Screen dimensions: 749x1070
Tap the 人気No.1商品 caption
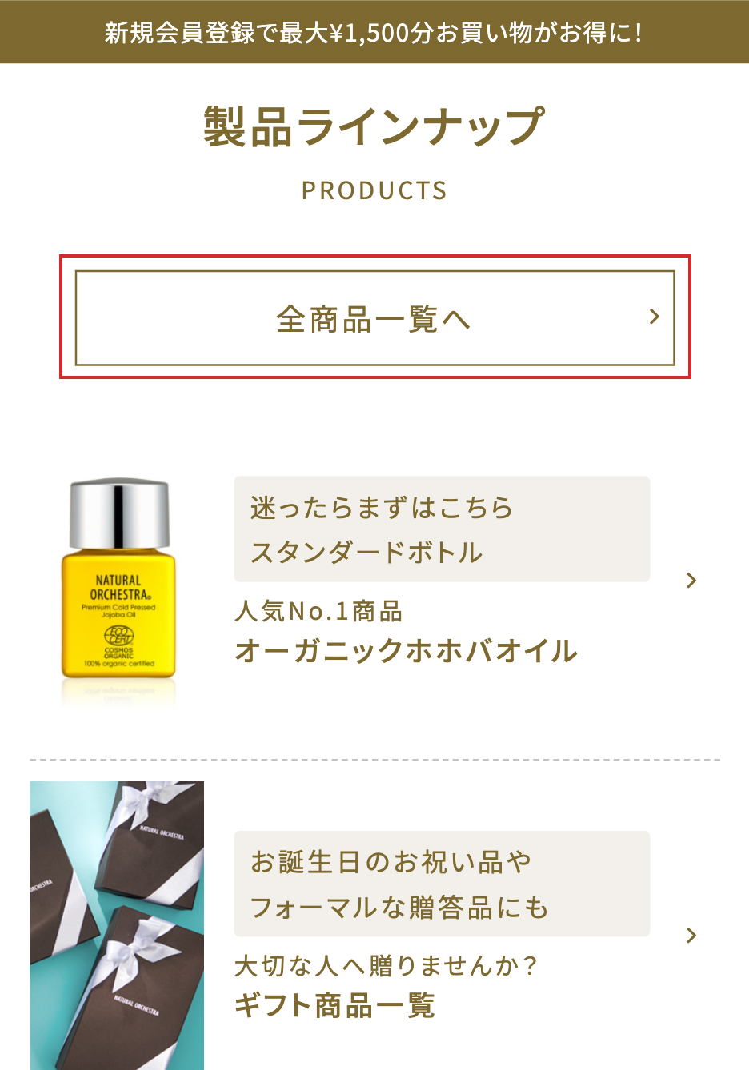pos(318,612)
